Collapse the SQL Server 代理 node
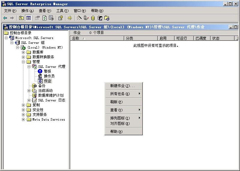Viewport: 240px width, 171px height. (29, 67)
